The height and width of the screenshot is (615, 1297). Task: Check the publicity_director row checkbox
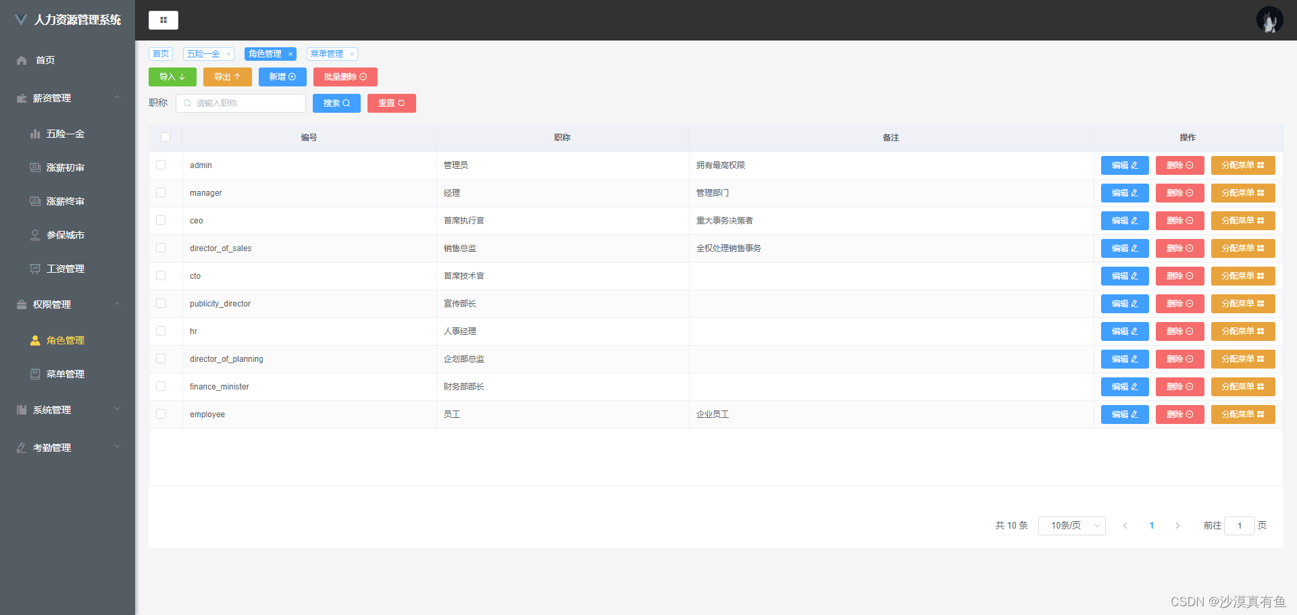click(x=161, y=303)
